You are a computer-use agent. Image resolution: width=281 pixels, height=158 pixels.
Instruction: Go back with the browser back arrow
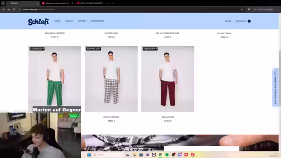(x=4, y=9)
